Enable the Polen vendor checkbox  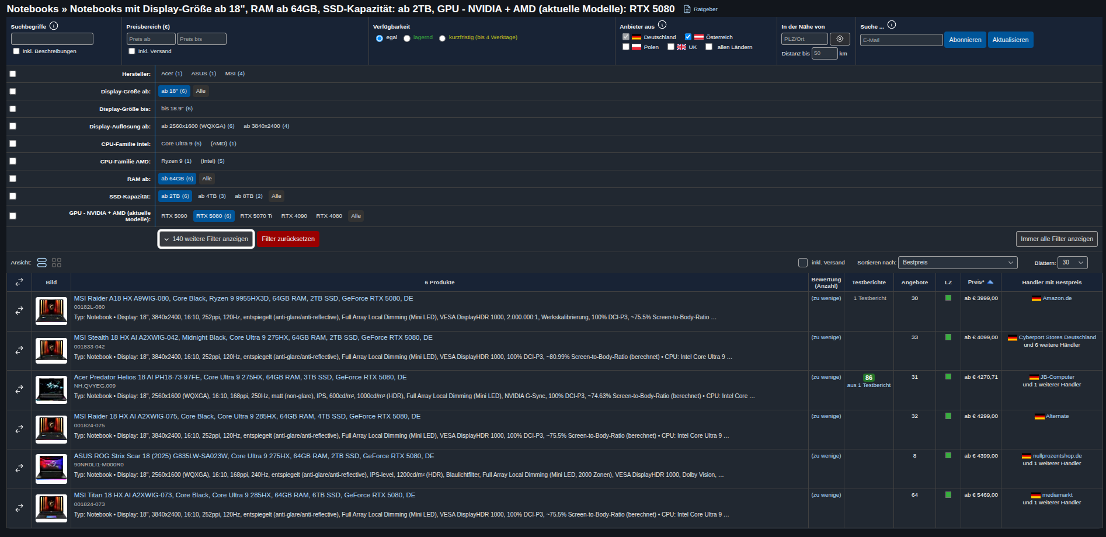pyautogui.click(x=626, y=47)
